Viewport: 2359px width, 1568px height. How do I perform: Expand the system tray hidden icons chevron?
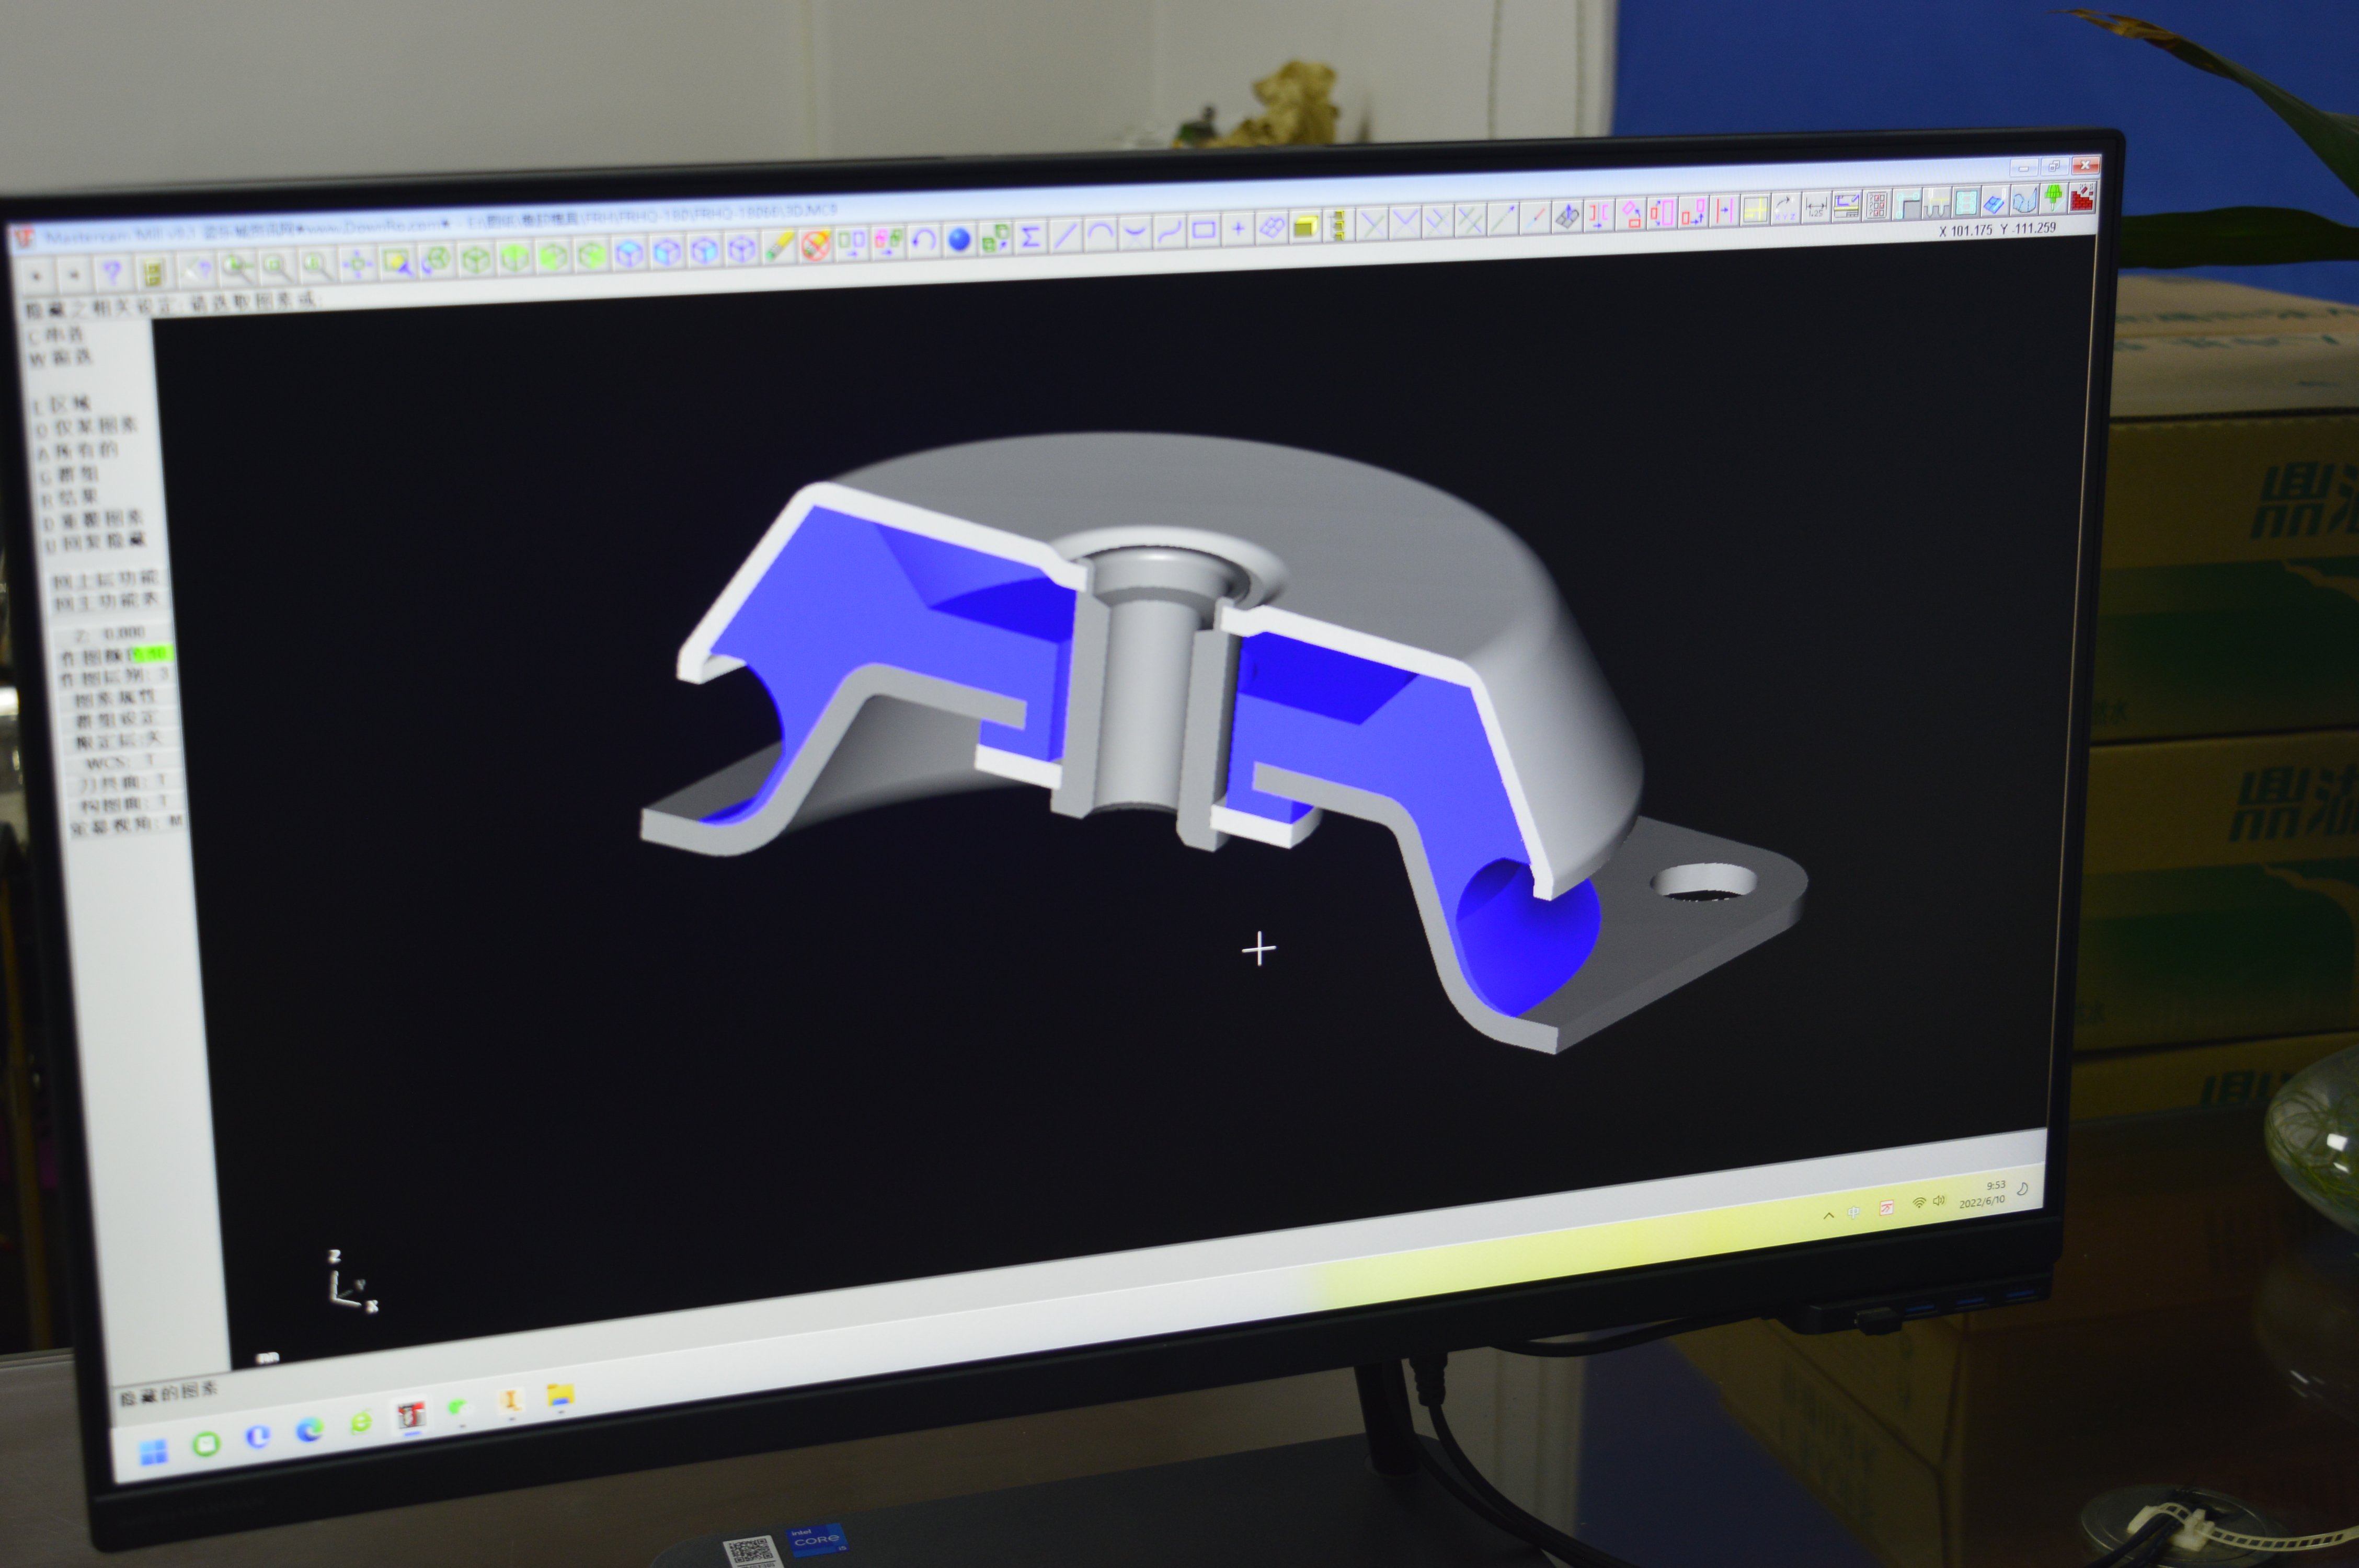(1828, 1215)
